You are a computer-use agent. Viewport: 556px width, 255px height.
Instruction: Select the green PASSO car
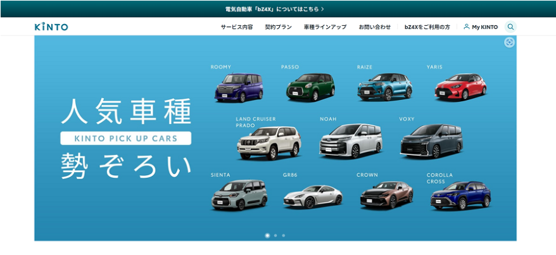(310, 87)
